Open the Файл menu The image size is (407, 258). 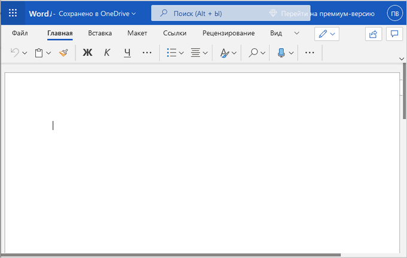(20, 34)
